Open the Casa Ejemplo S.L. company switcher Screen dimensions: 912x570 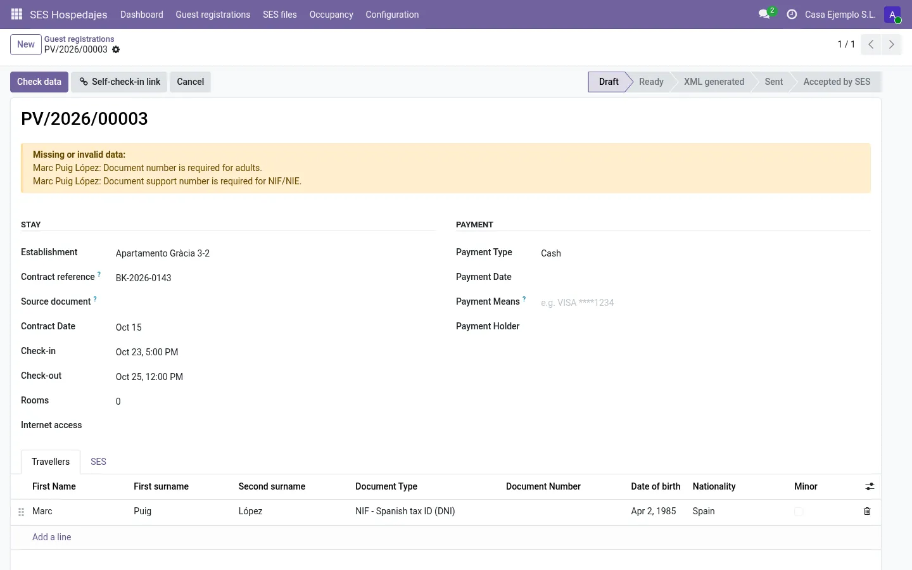840,15
